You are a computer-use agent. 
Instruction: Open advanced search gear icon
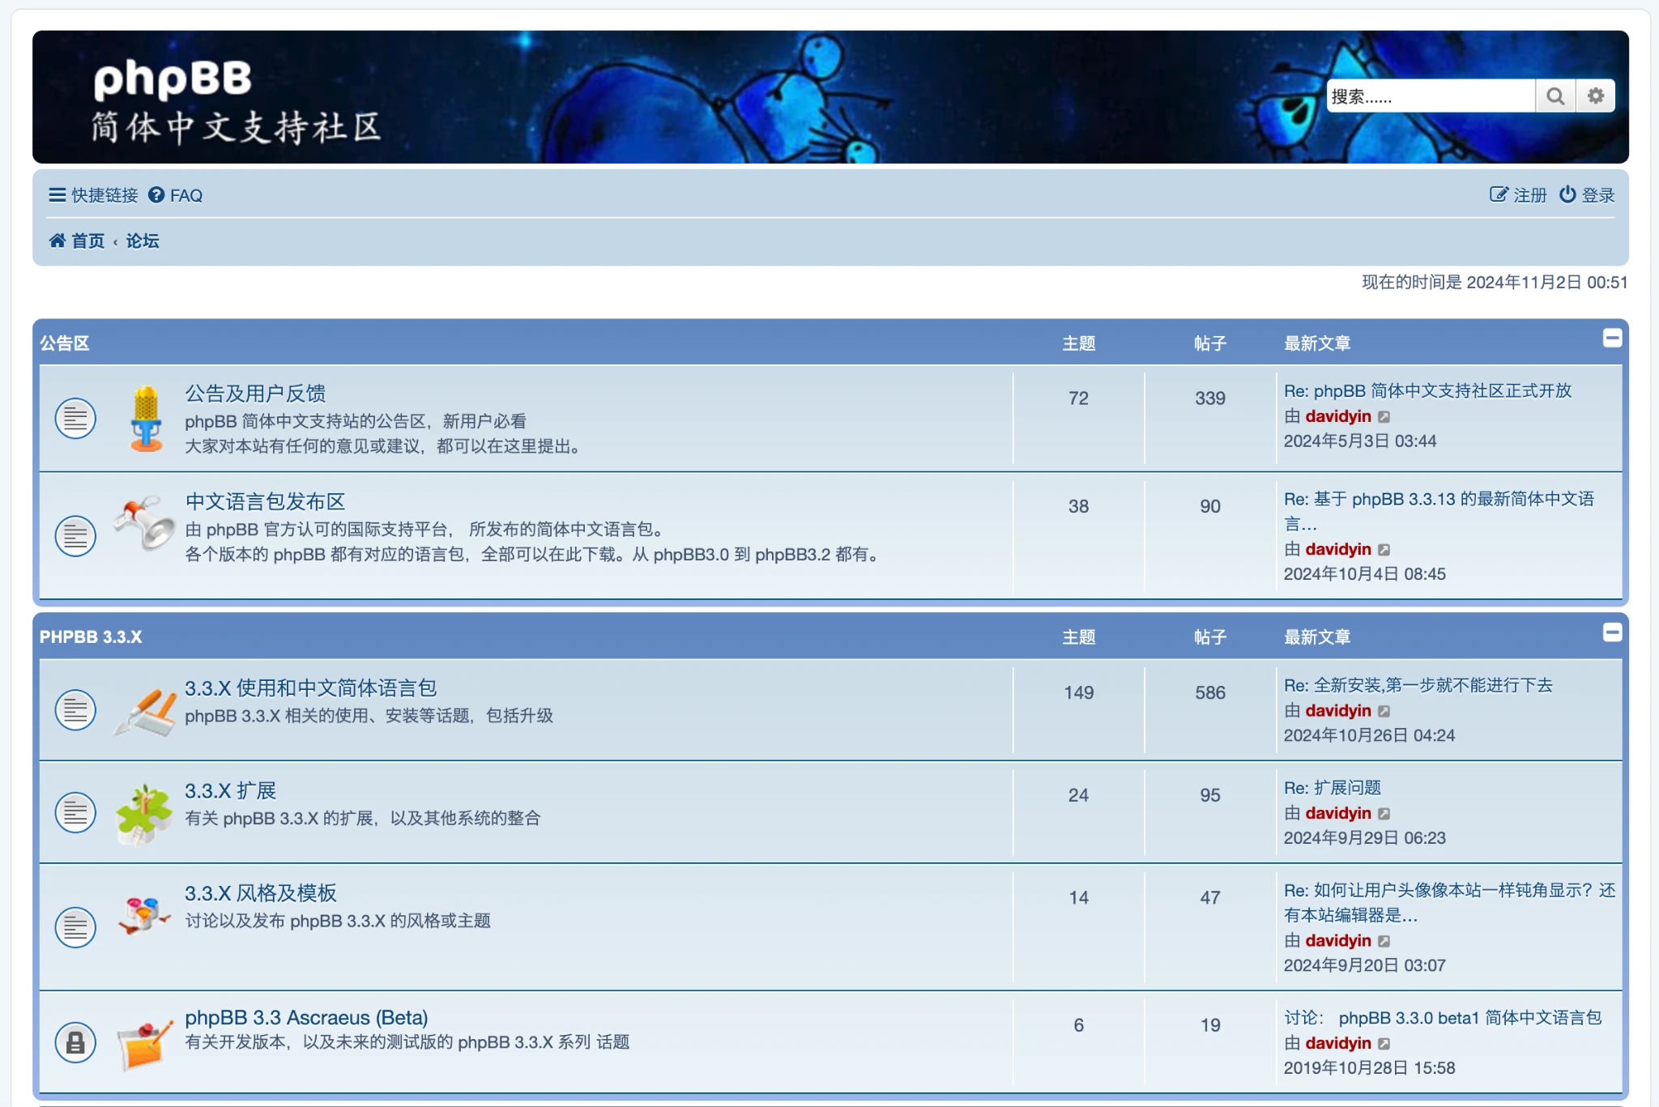point(1595,96)
